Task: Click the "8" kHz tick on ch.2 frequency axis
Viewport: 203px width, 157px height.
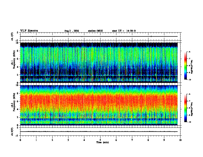Action: click(18, 93)
